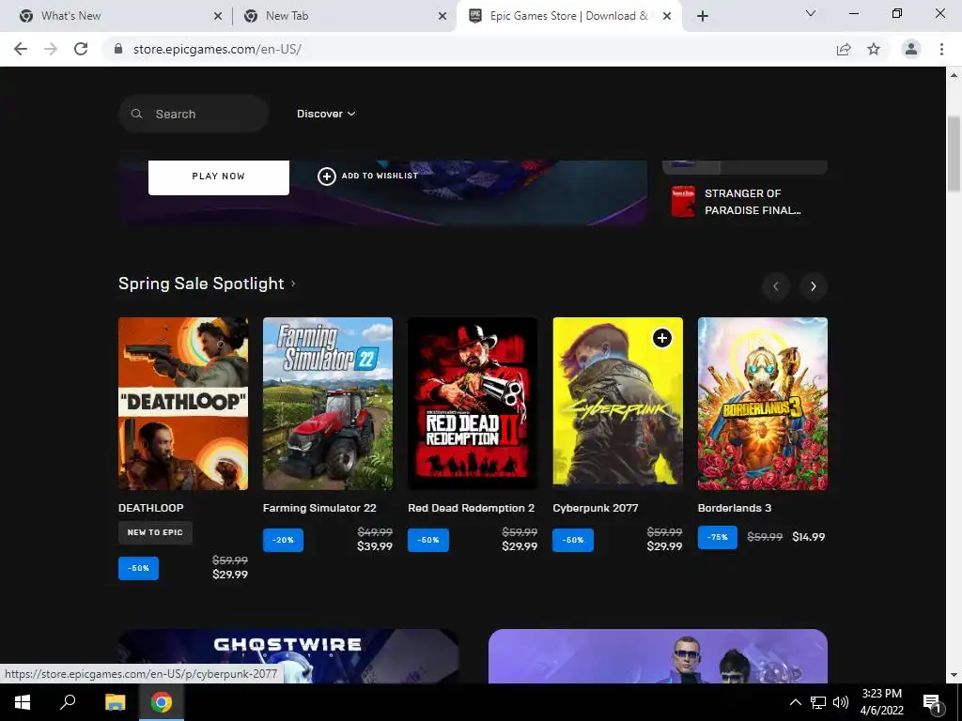This screenshot has width=962, height=721.
Task: Select the Epic Games Store tab
Action: coord(568,16)
